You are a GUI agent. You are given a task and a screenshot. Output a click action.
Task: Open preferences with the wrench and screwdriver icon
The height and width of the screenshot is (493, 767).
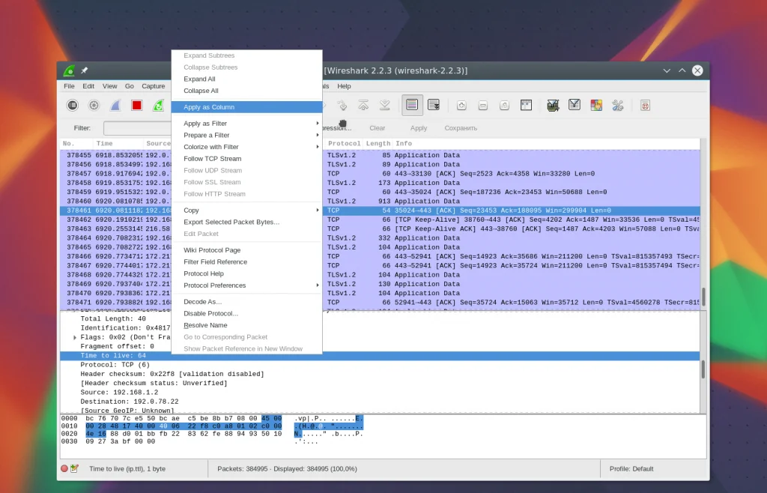pyautogui.click(x=618, y=106)
